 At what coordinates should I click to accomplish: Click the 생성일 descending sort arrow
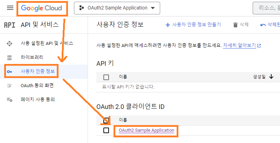(271, 77)
